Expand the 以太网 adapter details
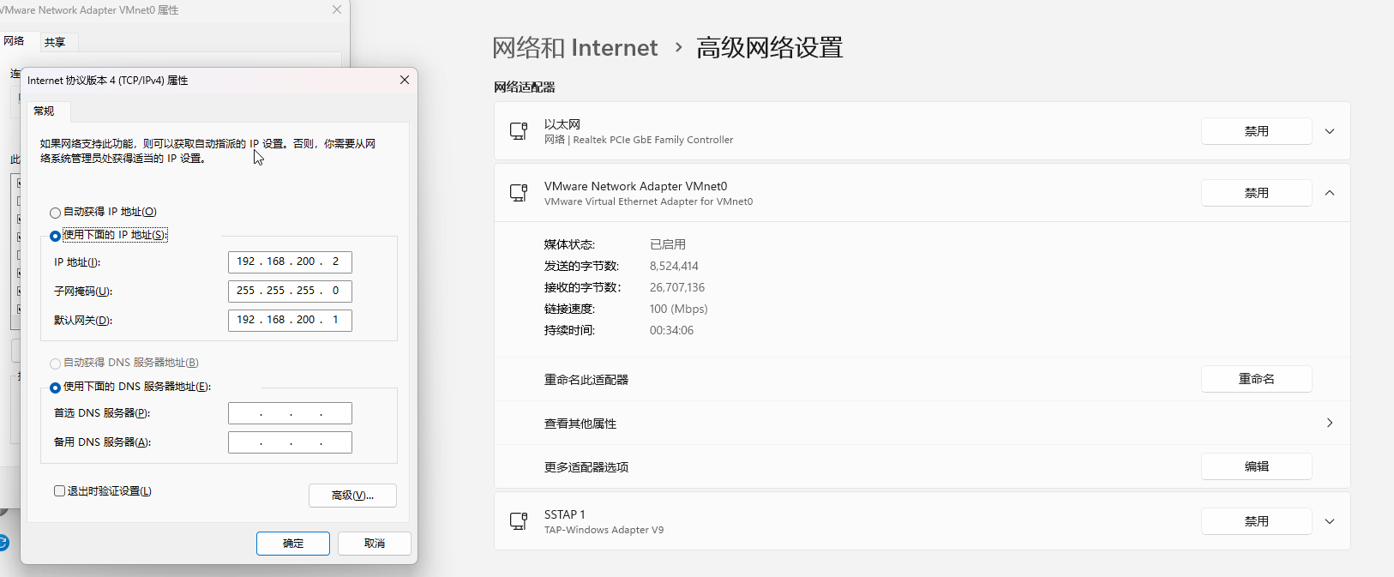Image resolution: width=1394 pixels, height=577 pixels. pyautogui.click(x=1330, y=131)
